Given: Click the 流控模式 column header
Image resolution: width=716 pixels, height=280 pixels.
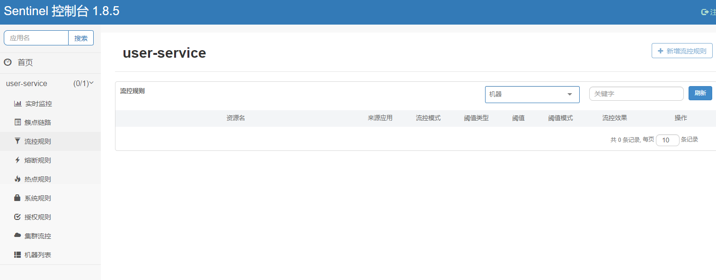Looking at the screenshot, I should point(428,118).
